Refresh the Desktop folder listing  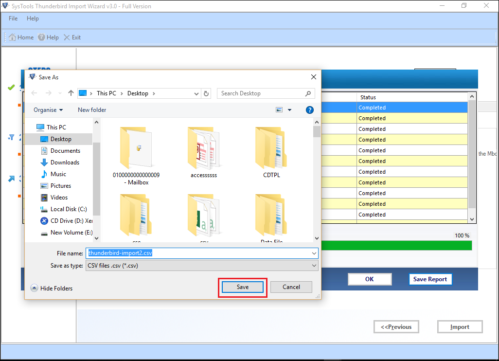tap(206, 93)
